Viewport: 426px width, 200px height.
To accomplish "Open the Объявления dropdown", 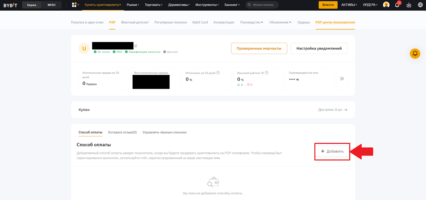I will click(280, 22).
